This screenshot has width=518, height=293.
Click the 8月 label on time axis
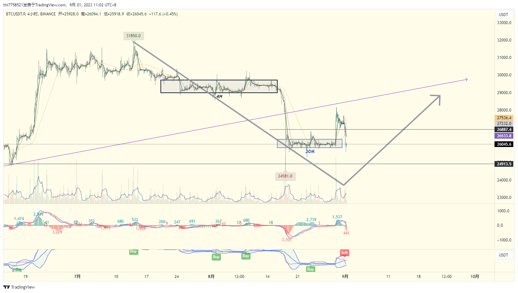[211, 277]
